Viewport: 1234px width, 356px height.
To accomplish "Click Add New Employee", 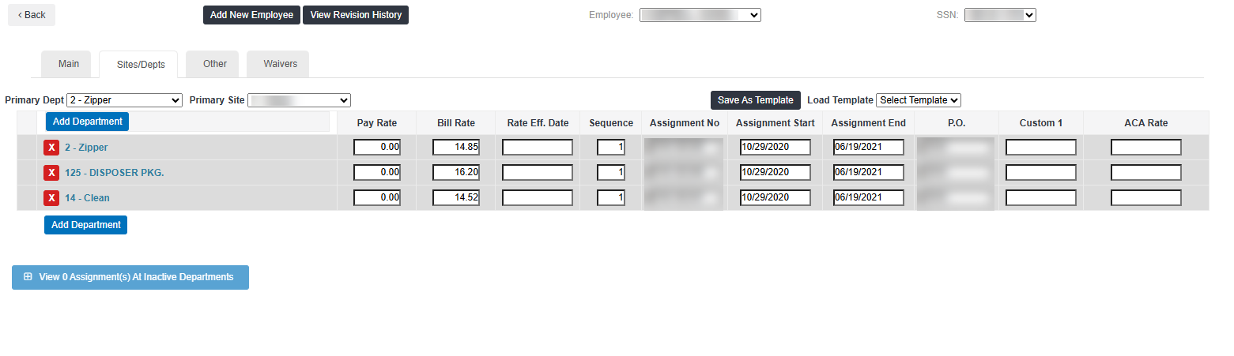I will click(x=251, y=15).
